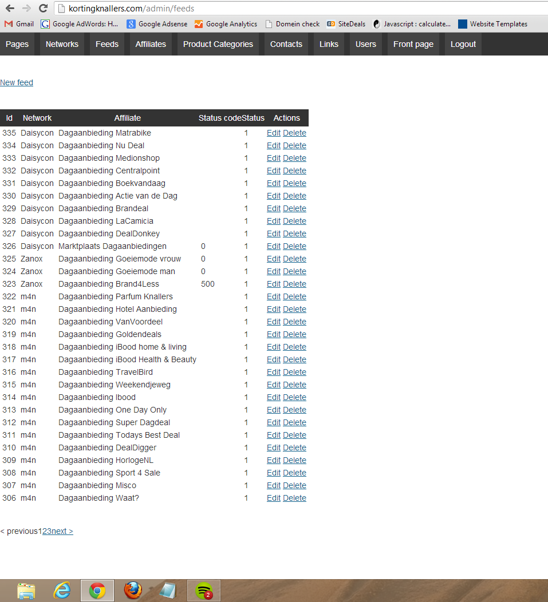Open the Pages menu

tap(17, 44)
